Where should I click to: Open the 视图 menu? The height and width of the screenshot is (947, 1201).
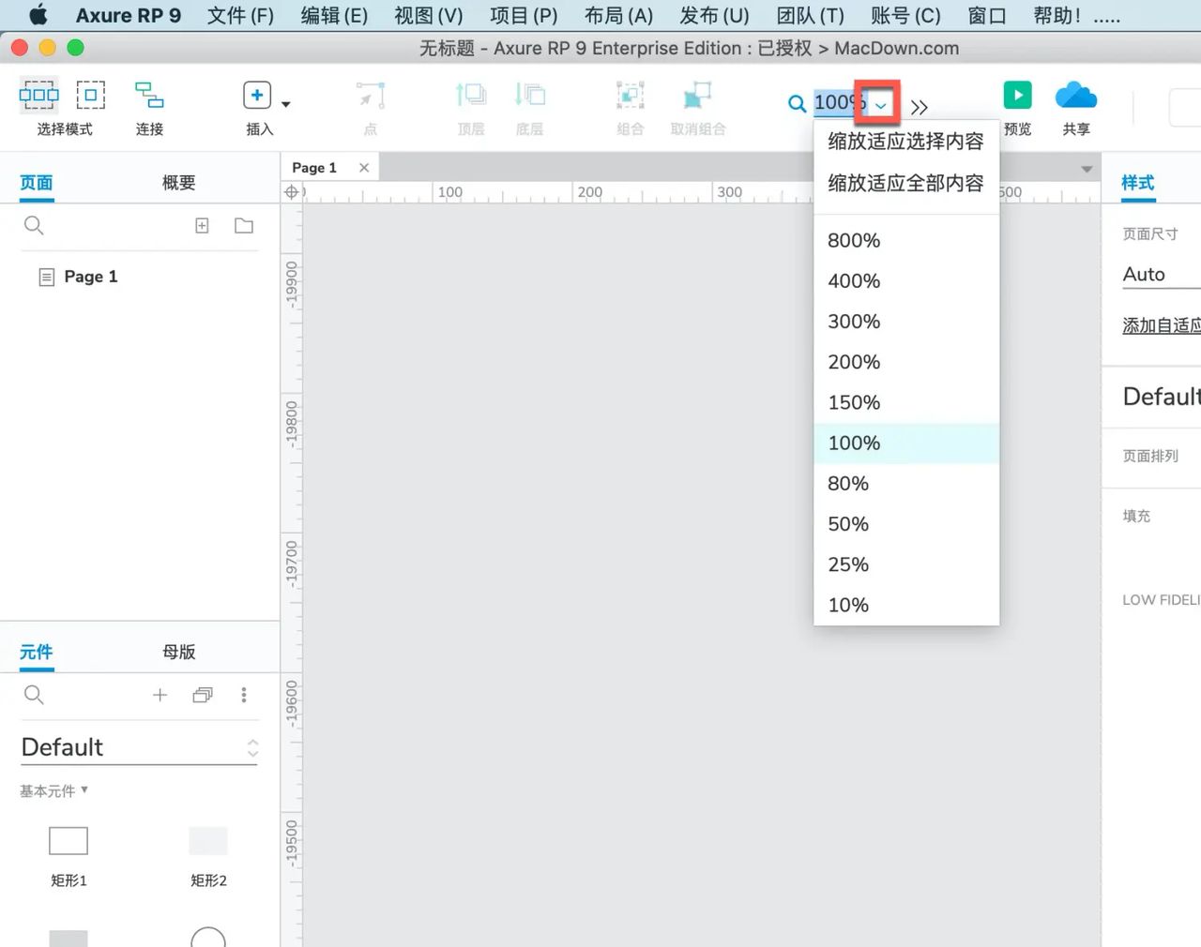(x=428, y=15)
